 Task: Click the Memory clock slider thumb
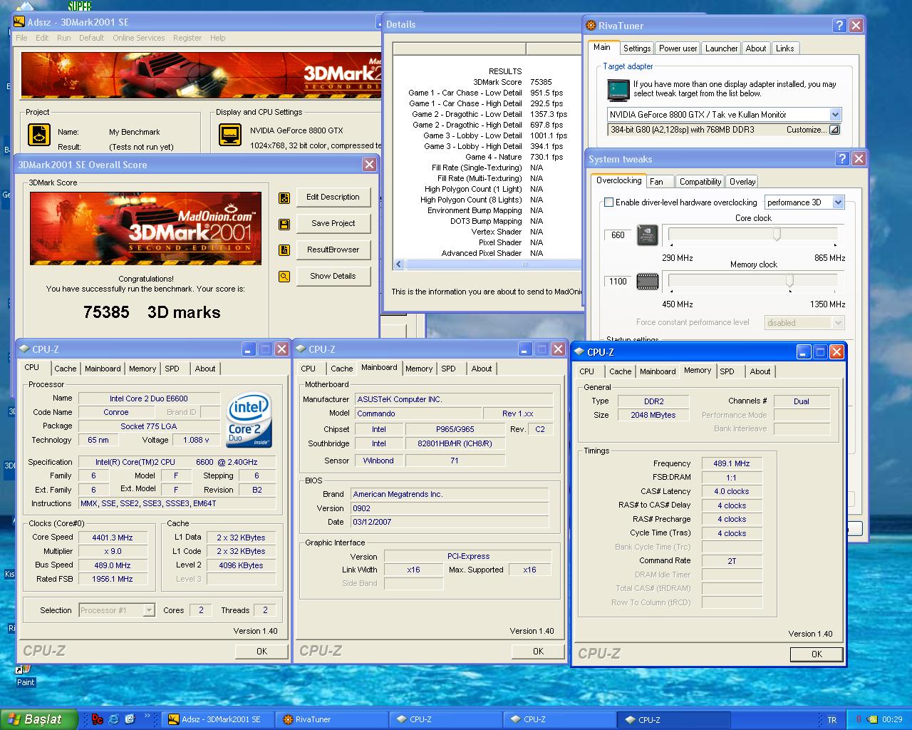click(789, 281)
